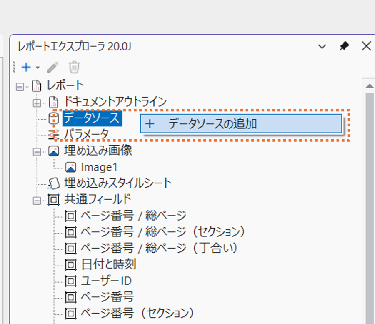Collapse the panel using the title chevron
The height and width of the screenshot is (324, 375).
click(322, 46)
